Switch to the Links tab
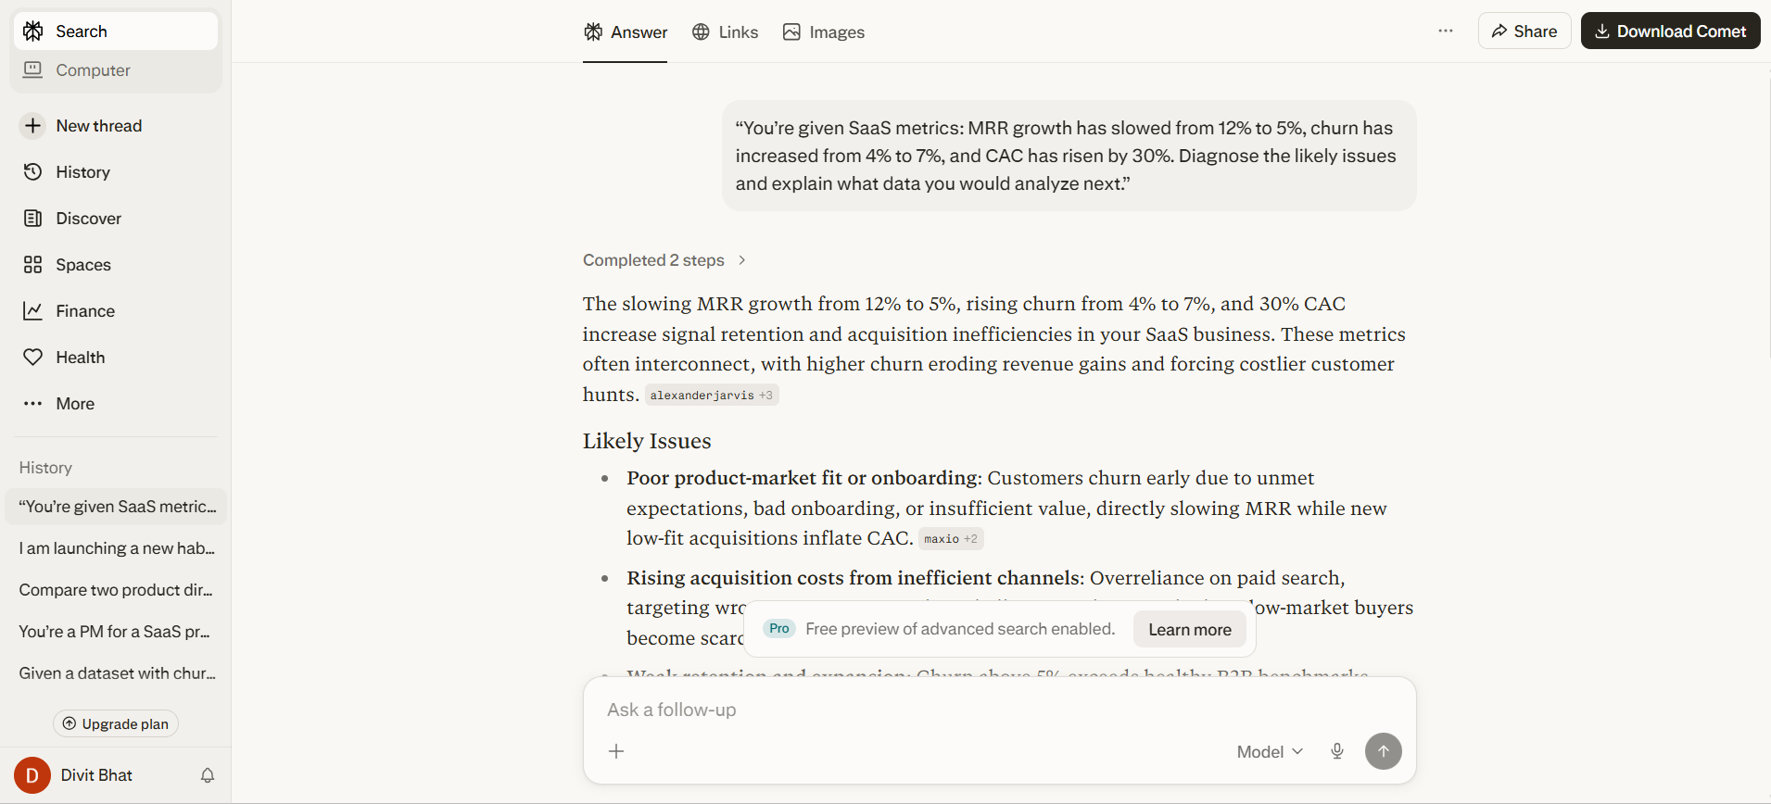Viewport: 1771px width, 804px height. click(x=725, y=31)
